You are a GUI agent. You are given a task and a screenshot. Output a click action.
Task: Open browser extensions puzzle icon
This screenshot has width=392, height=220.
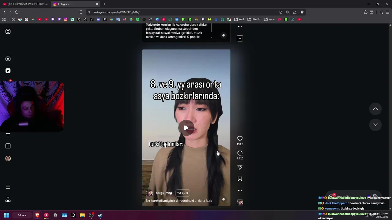coord(365,12)
